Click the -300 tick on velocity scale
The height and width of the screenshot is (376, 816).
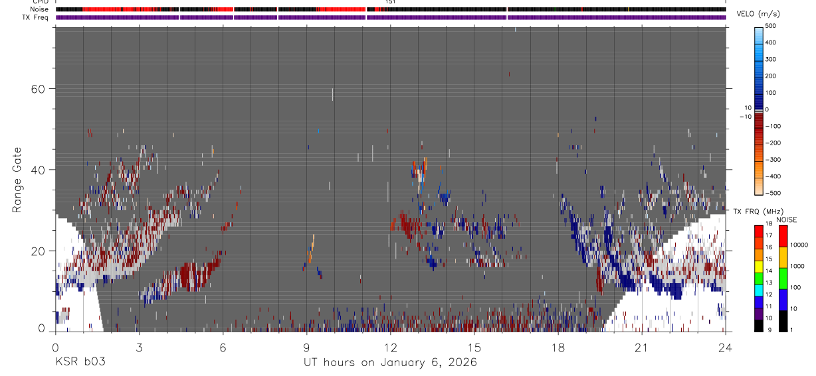point(772,160)
